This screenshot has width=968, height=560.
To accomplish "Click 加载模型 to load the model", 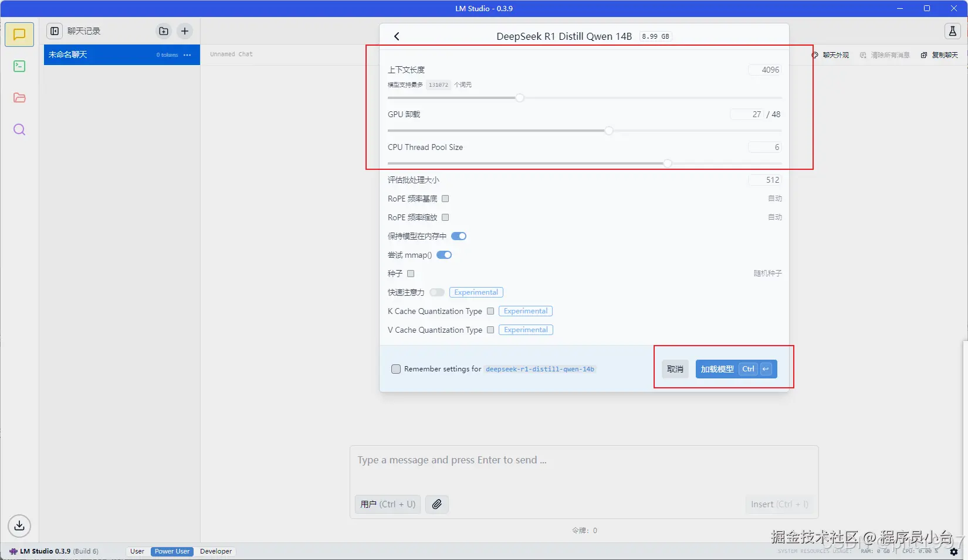I will [736, 369].
